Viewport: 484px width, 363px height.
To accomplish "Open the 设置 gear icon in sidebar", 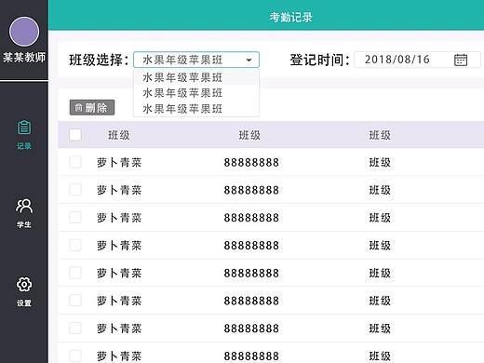I will click(24, 284).
